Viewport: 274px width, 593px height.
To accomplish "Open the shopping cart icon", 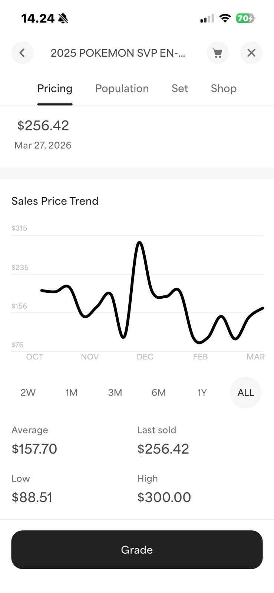I will pos(218,53).
